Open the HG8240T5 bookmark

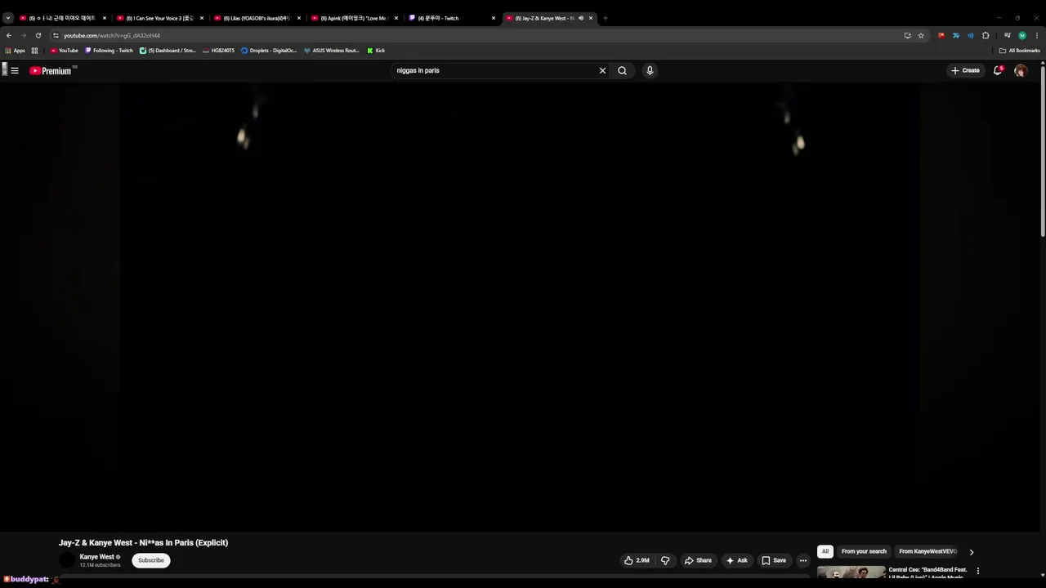pos(218,51)
